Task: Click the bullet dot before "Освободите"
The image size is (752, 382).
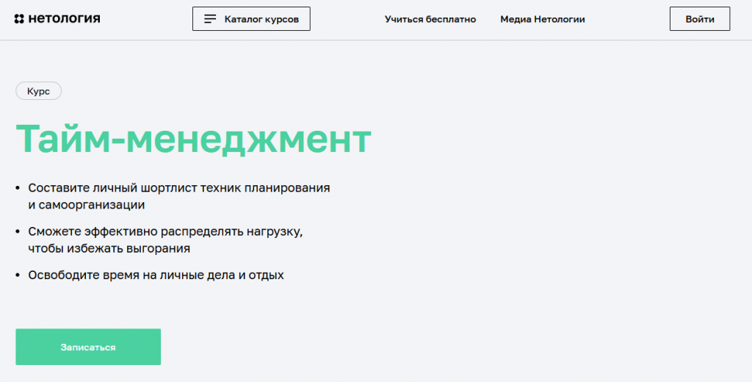Action: coord(18,276)
